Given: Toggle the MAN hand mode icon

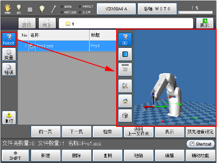Looking at the screenshot, I should [x=8, y=9].
